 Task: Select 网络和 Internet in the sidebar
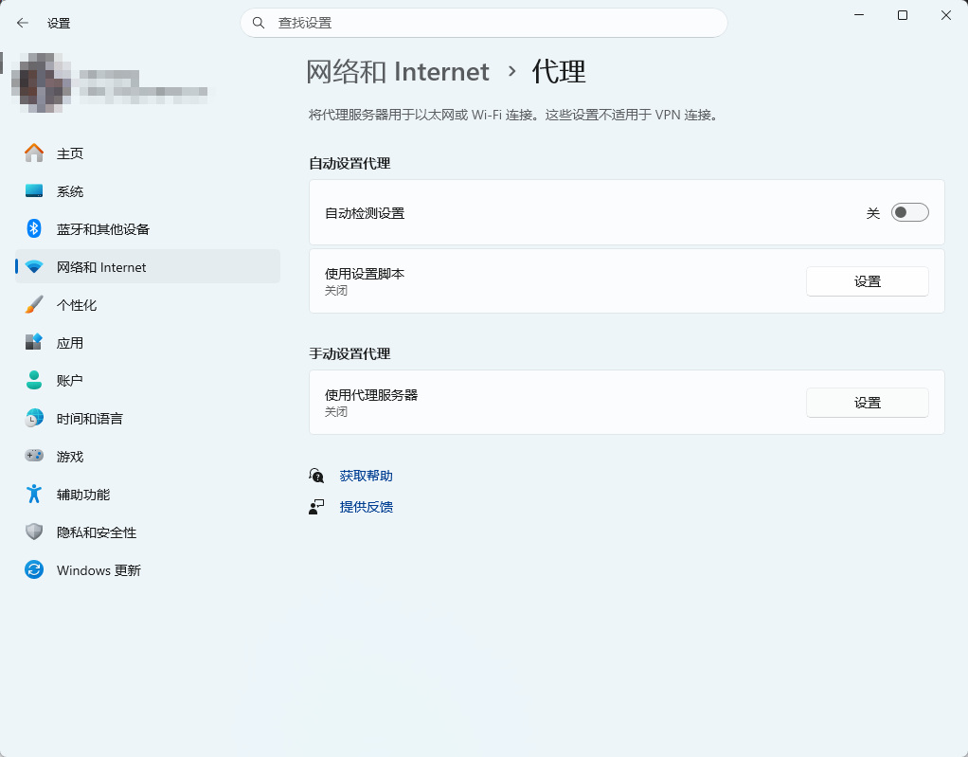[x=101, y=267]
